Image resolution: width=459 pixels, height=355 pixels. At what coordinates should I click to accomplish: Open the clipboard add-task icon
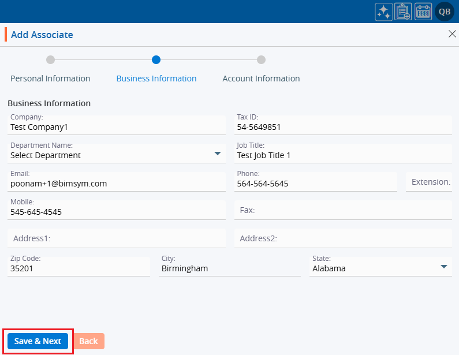click(403, 12)
